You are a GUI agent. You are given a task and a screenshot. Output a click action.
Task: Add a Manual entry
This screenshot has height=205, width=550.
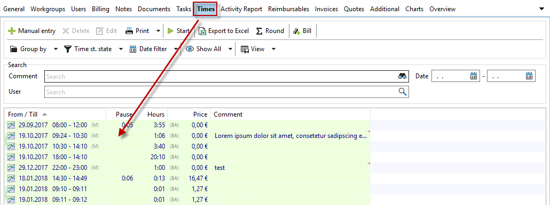point(32,31)
